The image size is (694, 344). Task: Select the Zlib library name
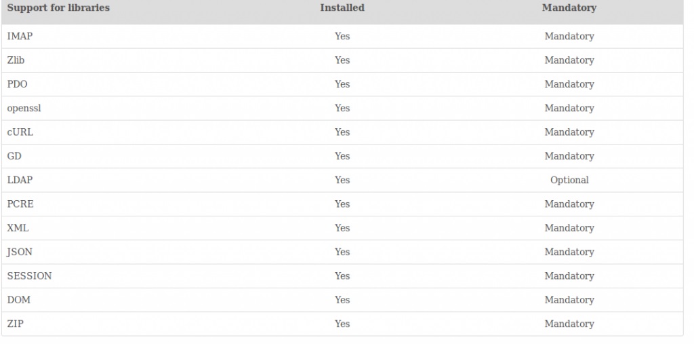(16, 60)
